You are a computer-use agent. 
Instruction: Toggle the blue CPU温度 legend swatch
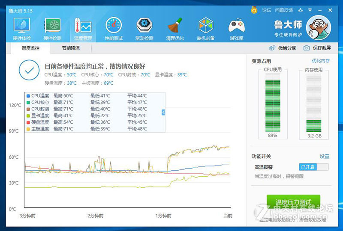[28, 96]
